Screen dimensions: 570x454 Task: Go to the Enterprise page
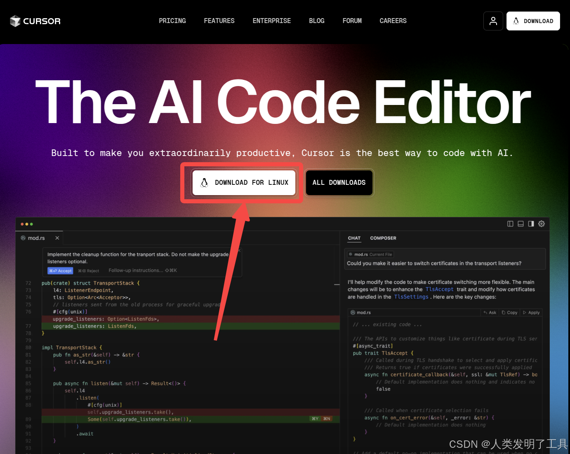(271, 21)
